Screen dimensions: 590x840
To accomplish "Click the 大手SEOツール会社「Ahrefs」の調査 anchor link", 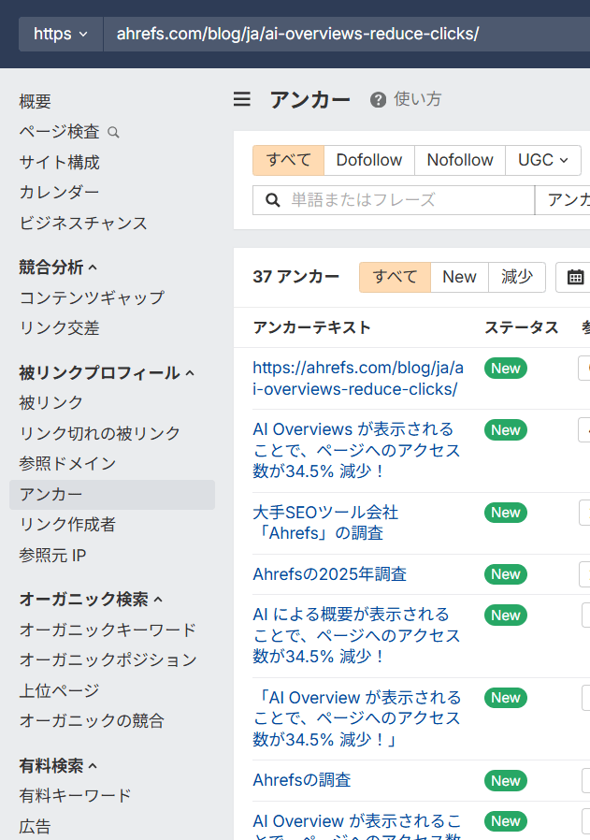I will [325, 523].
